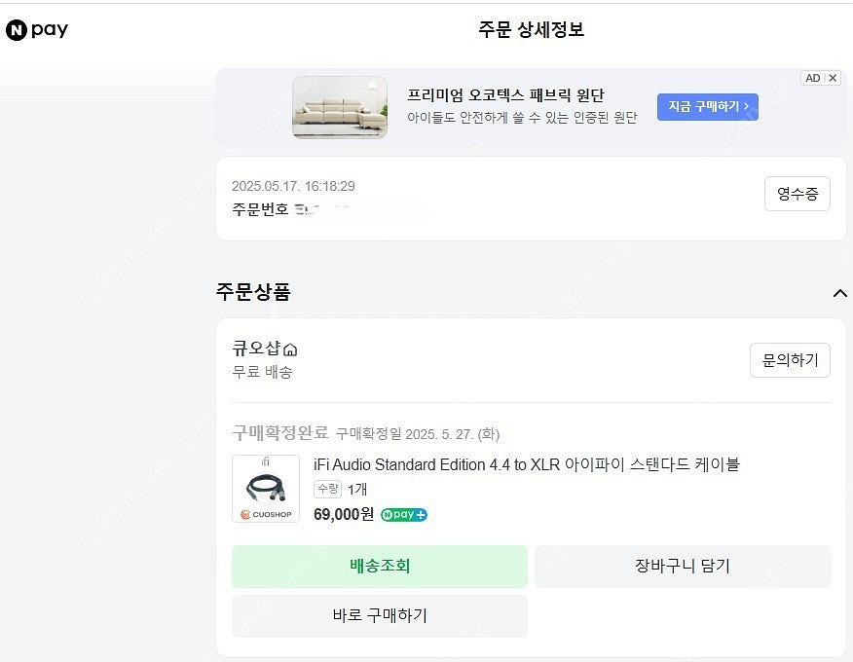Collapse the 주문상품 section chevron
The height and width of the screenshot is (662, 853).
838,292
